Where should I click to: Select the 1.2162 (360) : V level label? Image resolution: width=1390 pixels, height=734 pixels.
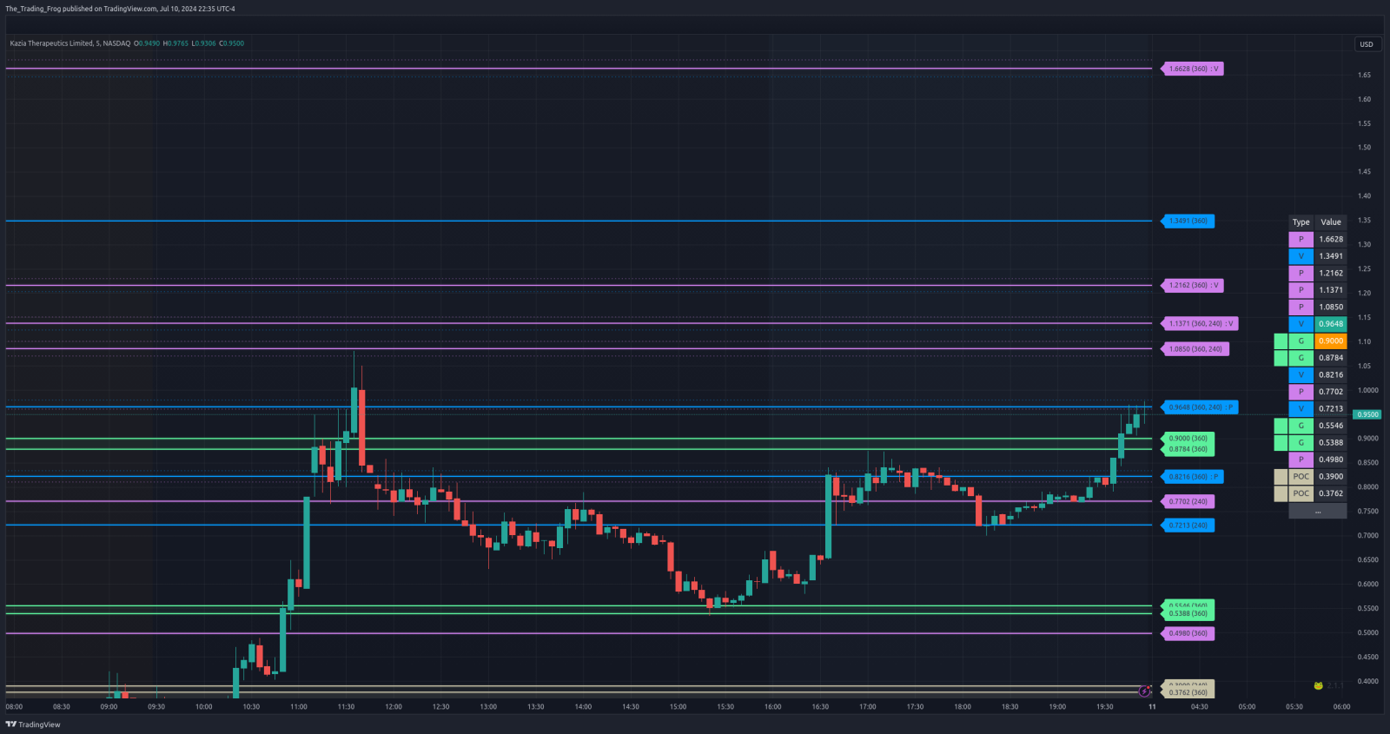tap(1193, 285)
